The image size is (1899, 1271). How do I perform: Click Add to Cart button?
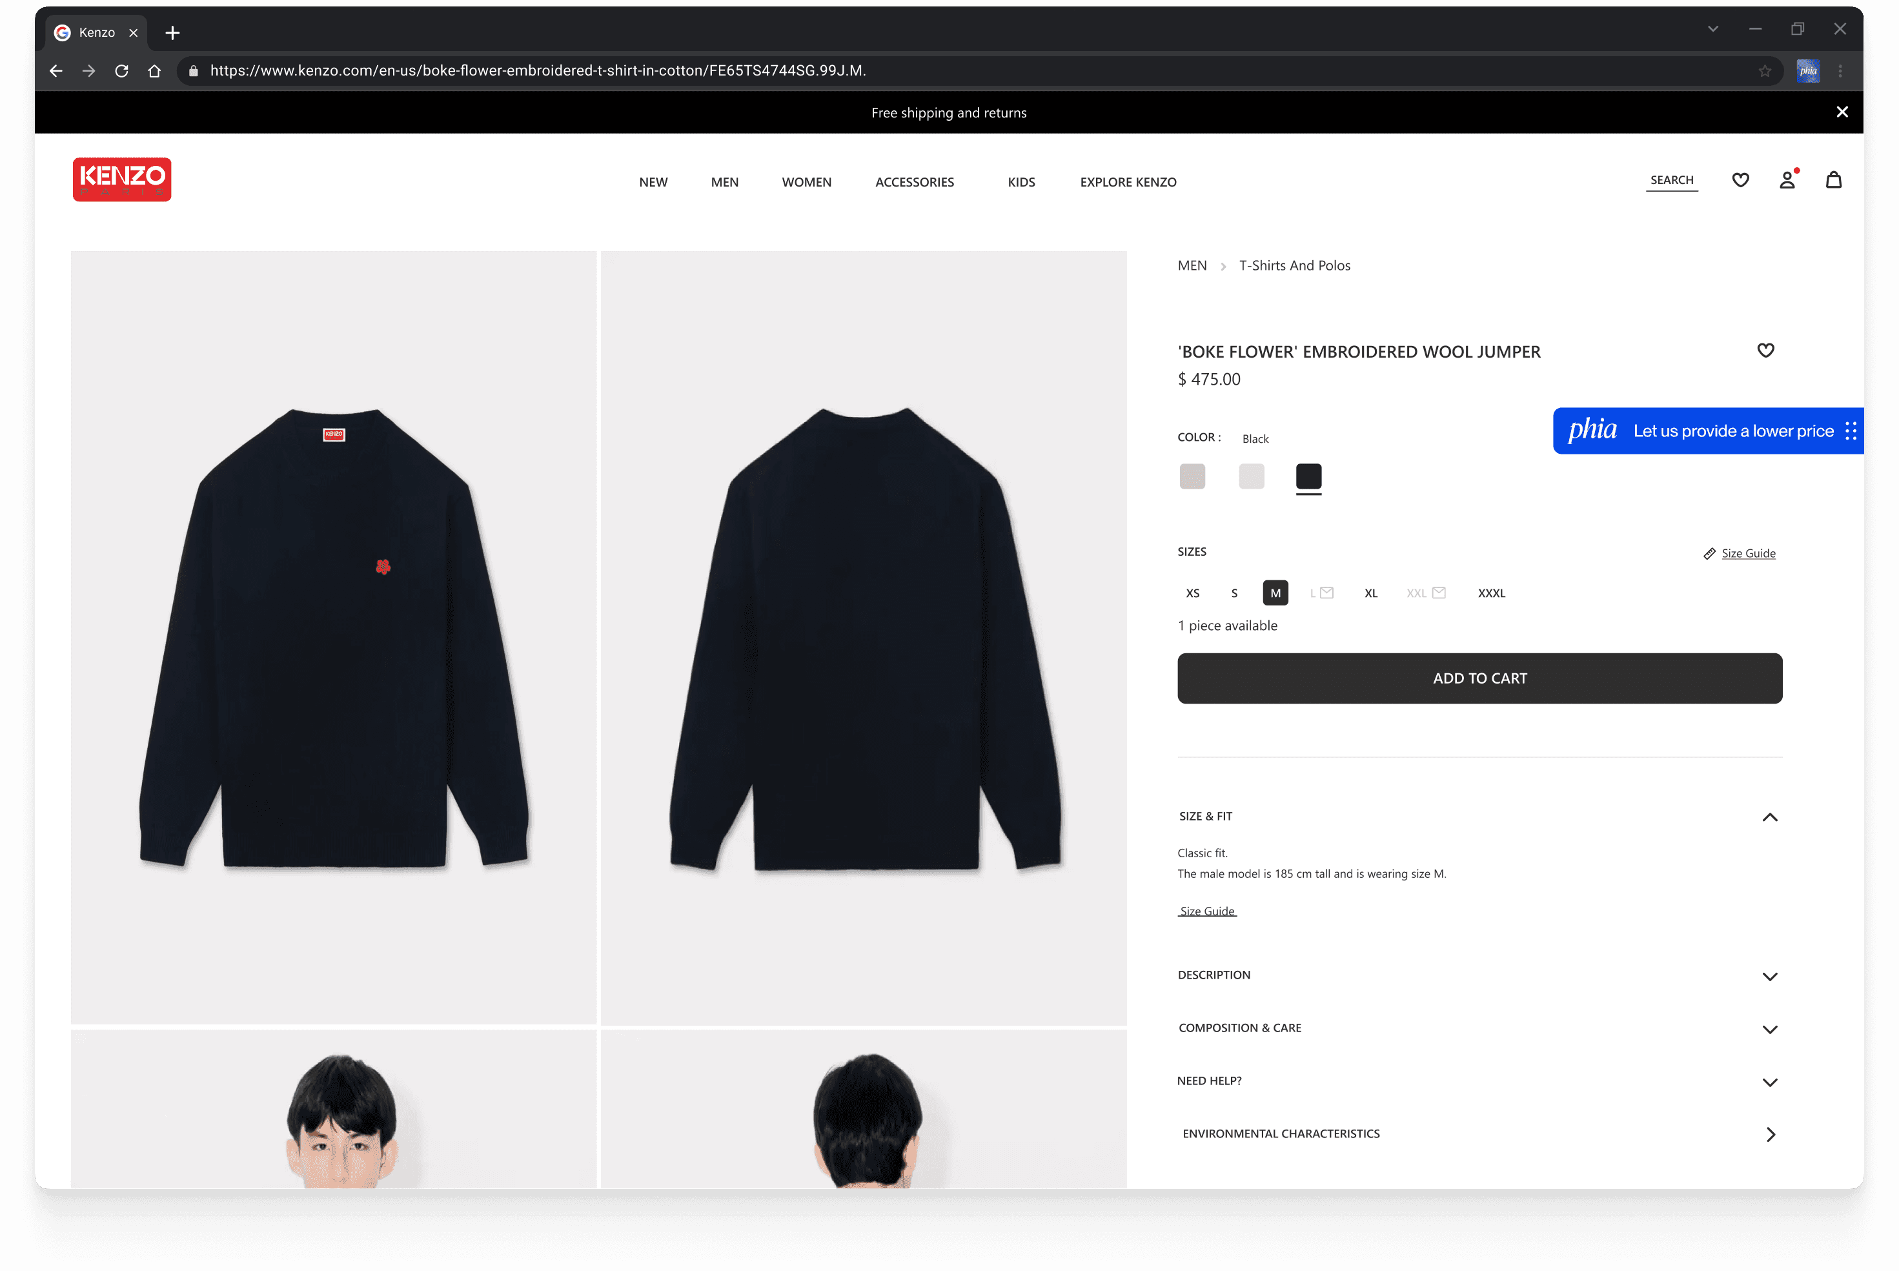coord(1479,678)
